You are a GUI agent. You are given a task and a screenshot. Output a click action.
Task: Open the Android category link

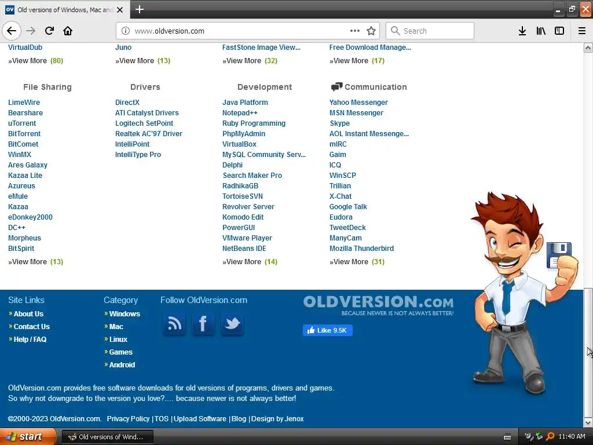click(x=122, y=365)
